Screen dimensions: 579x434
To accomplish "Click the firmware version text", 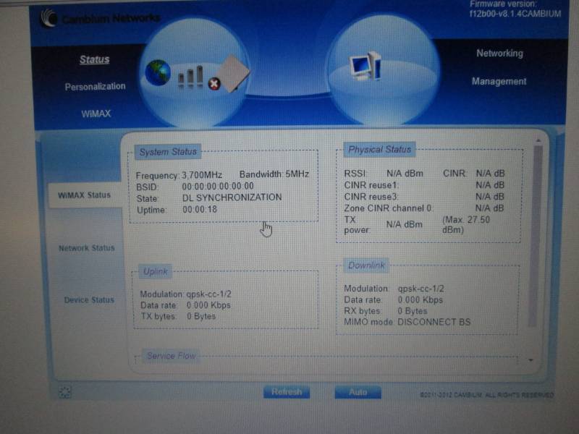I will [515, 9].
